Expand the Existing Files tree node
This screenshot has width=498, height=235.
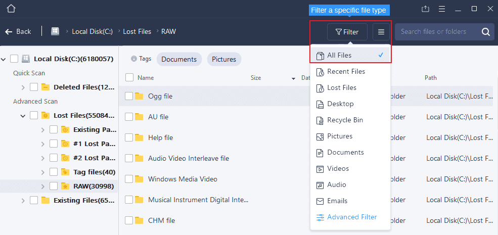pos(23,201)
